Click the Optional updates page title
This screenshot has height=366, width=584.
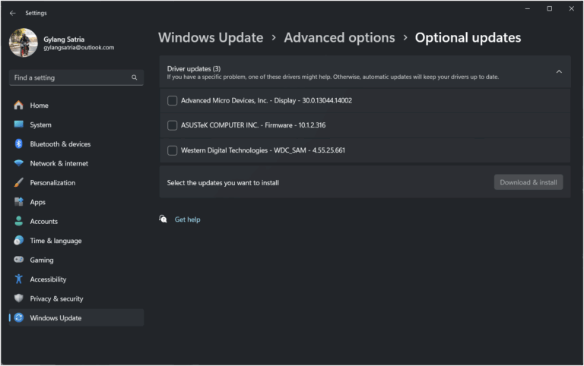[x=468, y=37]
